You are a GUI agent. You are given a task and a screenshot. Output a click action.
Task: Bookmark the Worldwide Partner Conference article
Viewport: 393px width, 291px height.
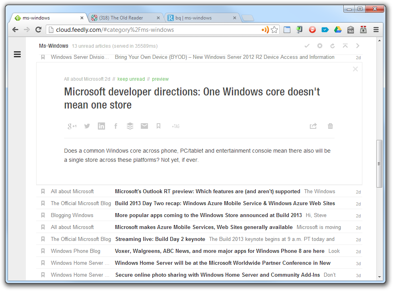(x=43, y=263)
